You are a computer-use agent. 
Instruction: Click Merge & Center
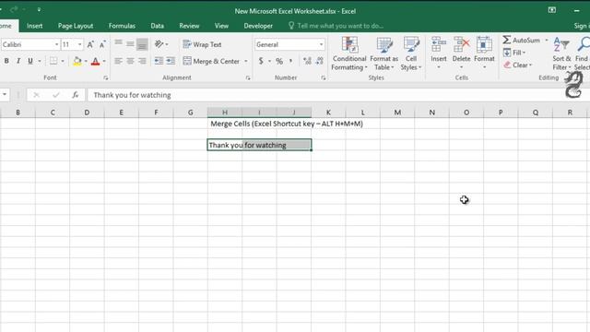coord(211,61)
